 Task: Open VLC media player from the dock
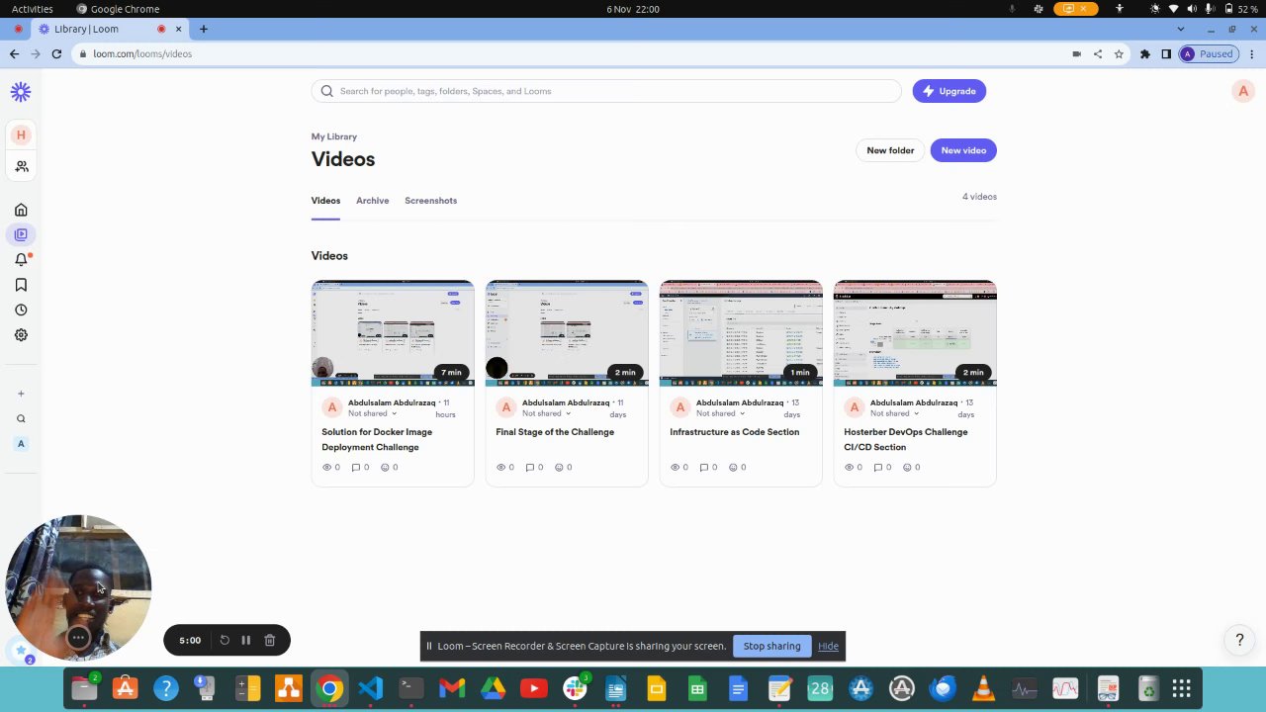click(983, 688)
